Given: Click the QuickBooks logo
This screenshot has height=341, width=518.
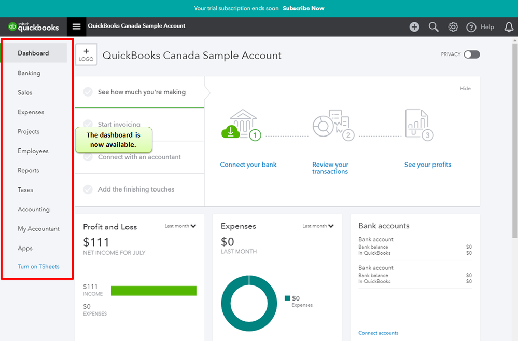Looking at the screenshot, I should pyautogui.click(x=33, y=27).
